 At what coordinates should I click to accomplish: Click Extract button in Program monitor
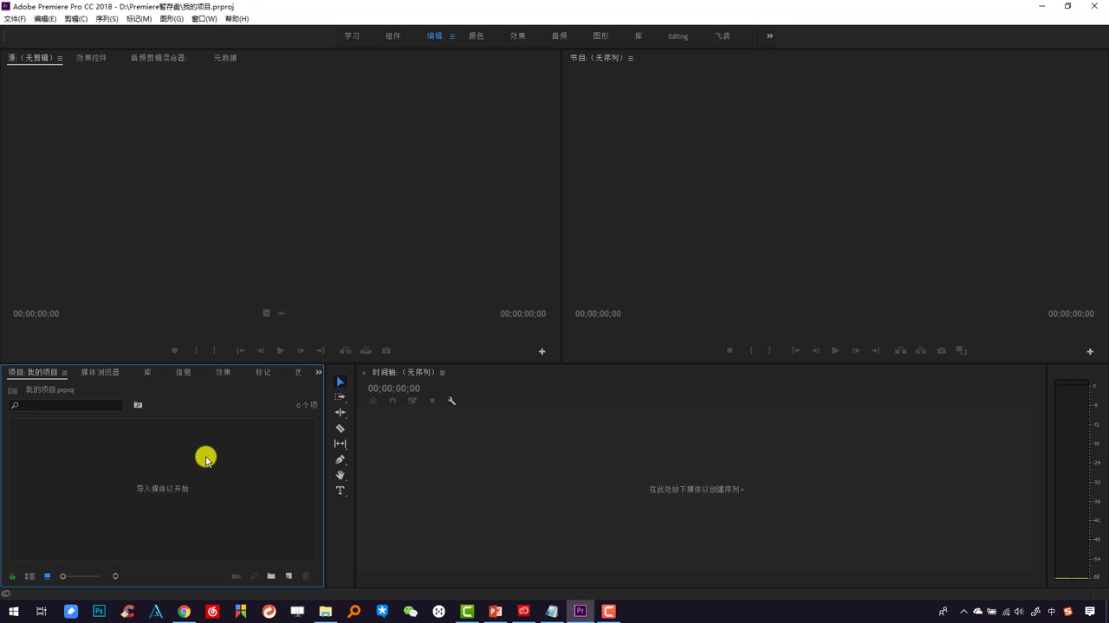click(920, 350)
